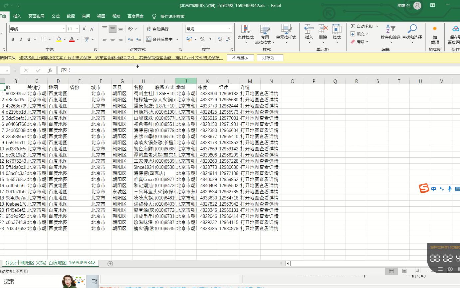
Task: Align text to top of cell
Action: click(x=105, y=29)
